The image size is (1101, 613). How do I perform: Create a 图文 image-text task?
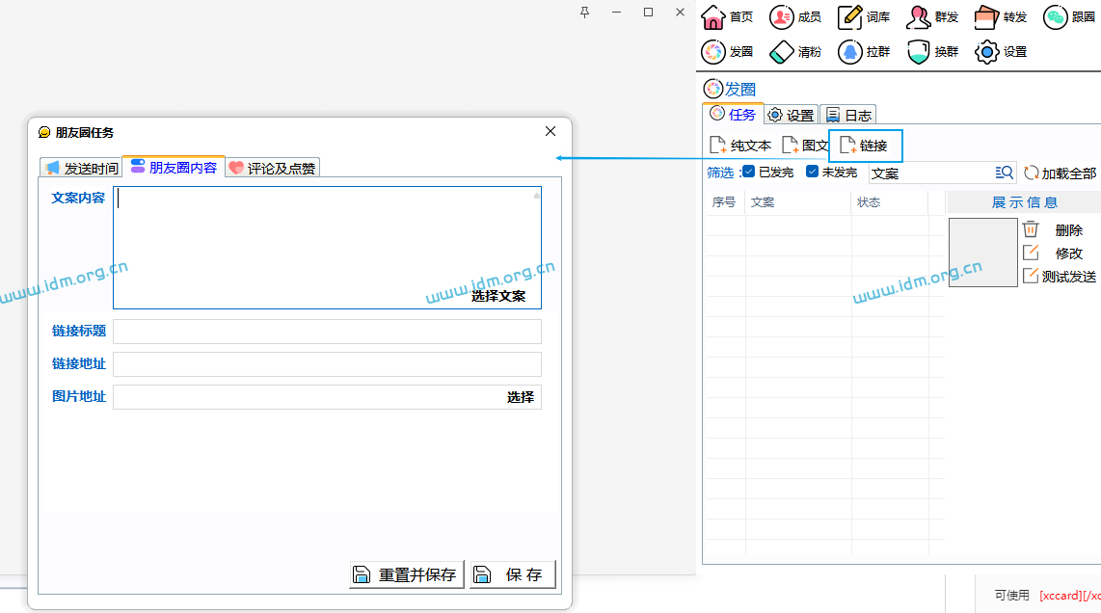(x=805, y=146)
